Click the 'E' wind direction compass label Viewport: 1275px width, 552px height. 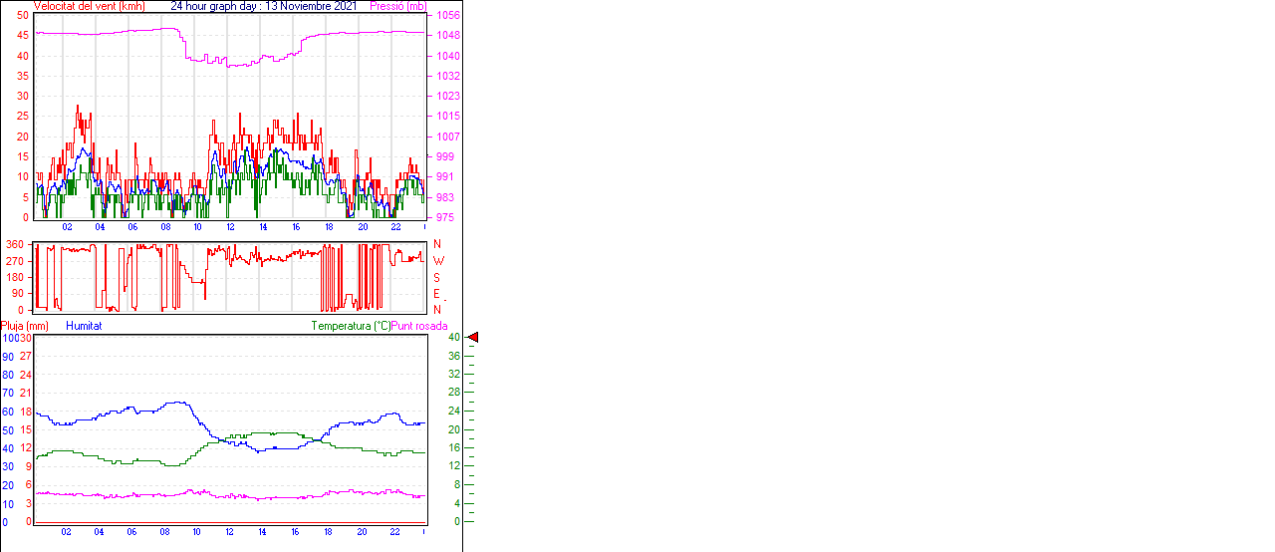tap(437, 294)
